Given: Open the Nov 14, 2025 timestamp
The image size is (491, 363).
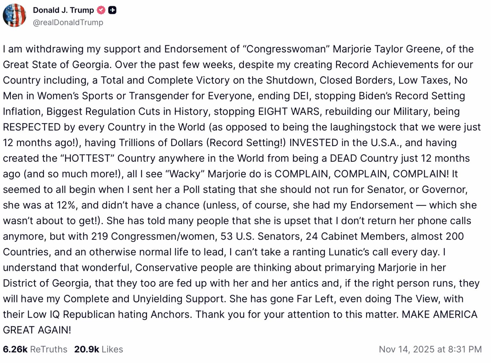Looking at the screenshot, I should click(x=430, y=349).
